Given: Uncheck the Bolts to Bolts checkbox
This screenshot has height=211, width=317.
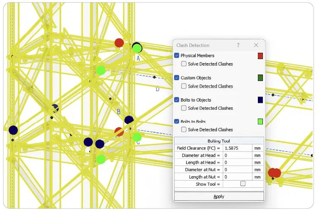Looking at the screenshot, I should pos(177,122).
